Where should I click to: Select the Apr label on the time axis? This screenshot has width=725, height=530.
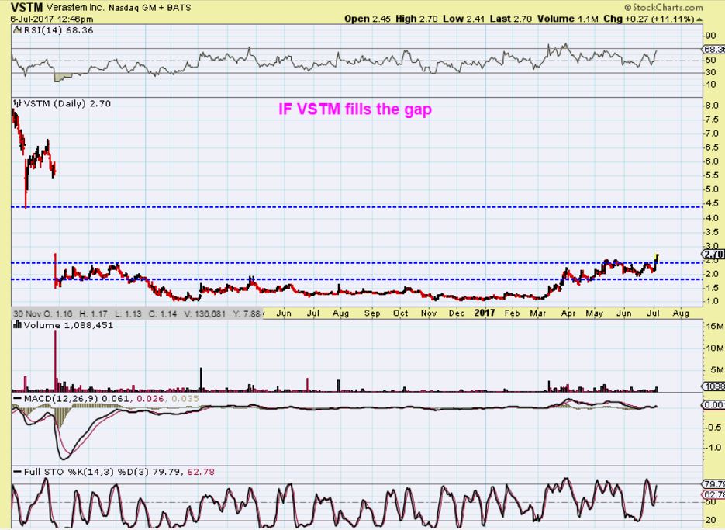pyautogui.click(x=568, y=313)
